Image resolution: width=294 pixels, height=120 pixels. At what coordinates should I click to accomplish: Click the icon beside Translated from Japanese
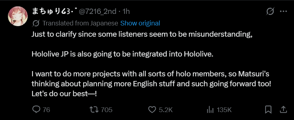[x=36, y=23]
